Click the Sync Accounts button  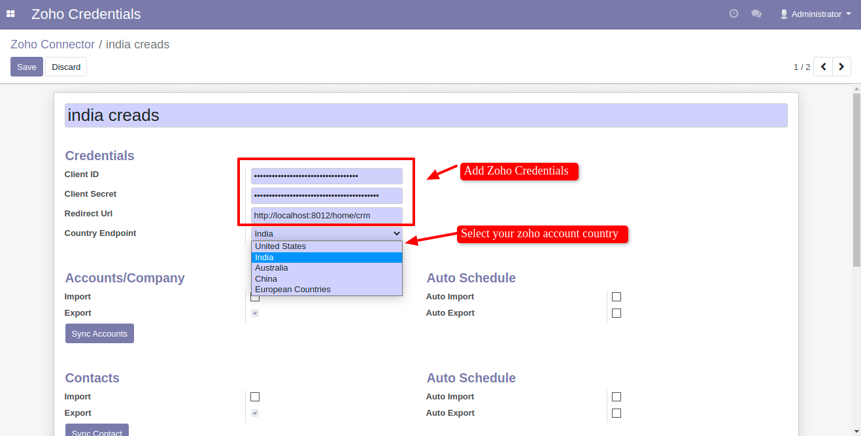click(99, 333)
